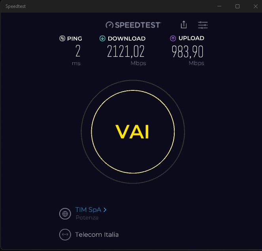
Task: Start the test with the VAI button
Action: point(133,132)
